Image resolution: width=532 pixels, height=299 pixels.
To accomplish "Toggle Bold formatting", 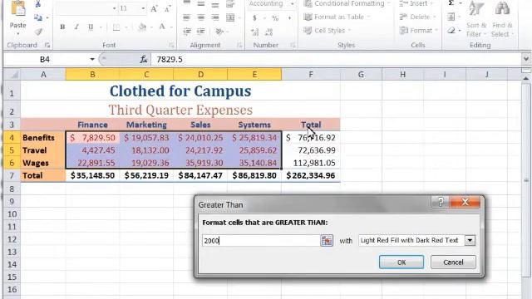I will pyautogui.click(x=62, y=27).
